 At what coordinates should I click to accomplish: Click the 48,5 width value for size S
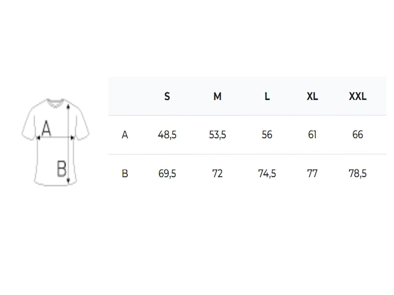(167, 135)
